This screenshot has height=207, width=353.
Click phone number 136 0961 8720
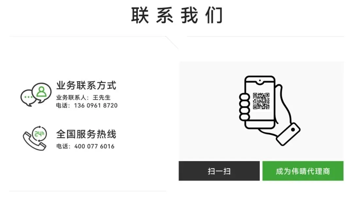pos(96,105)
